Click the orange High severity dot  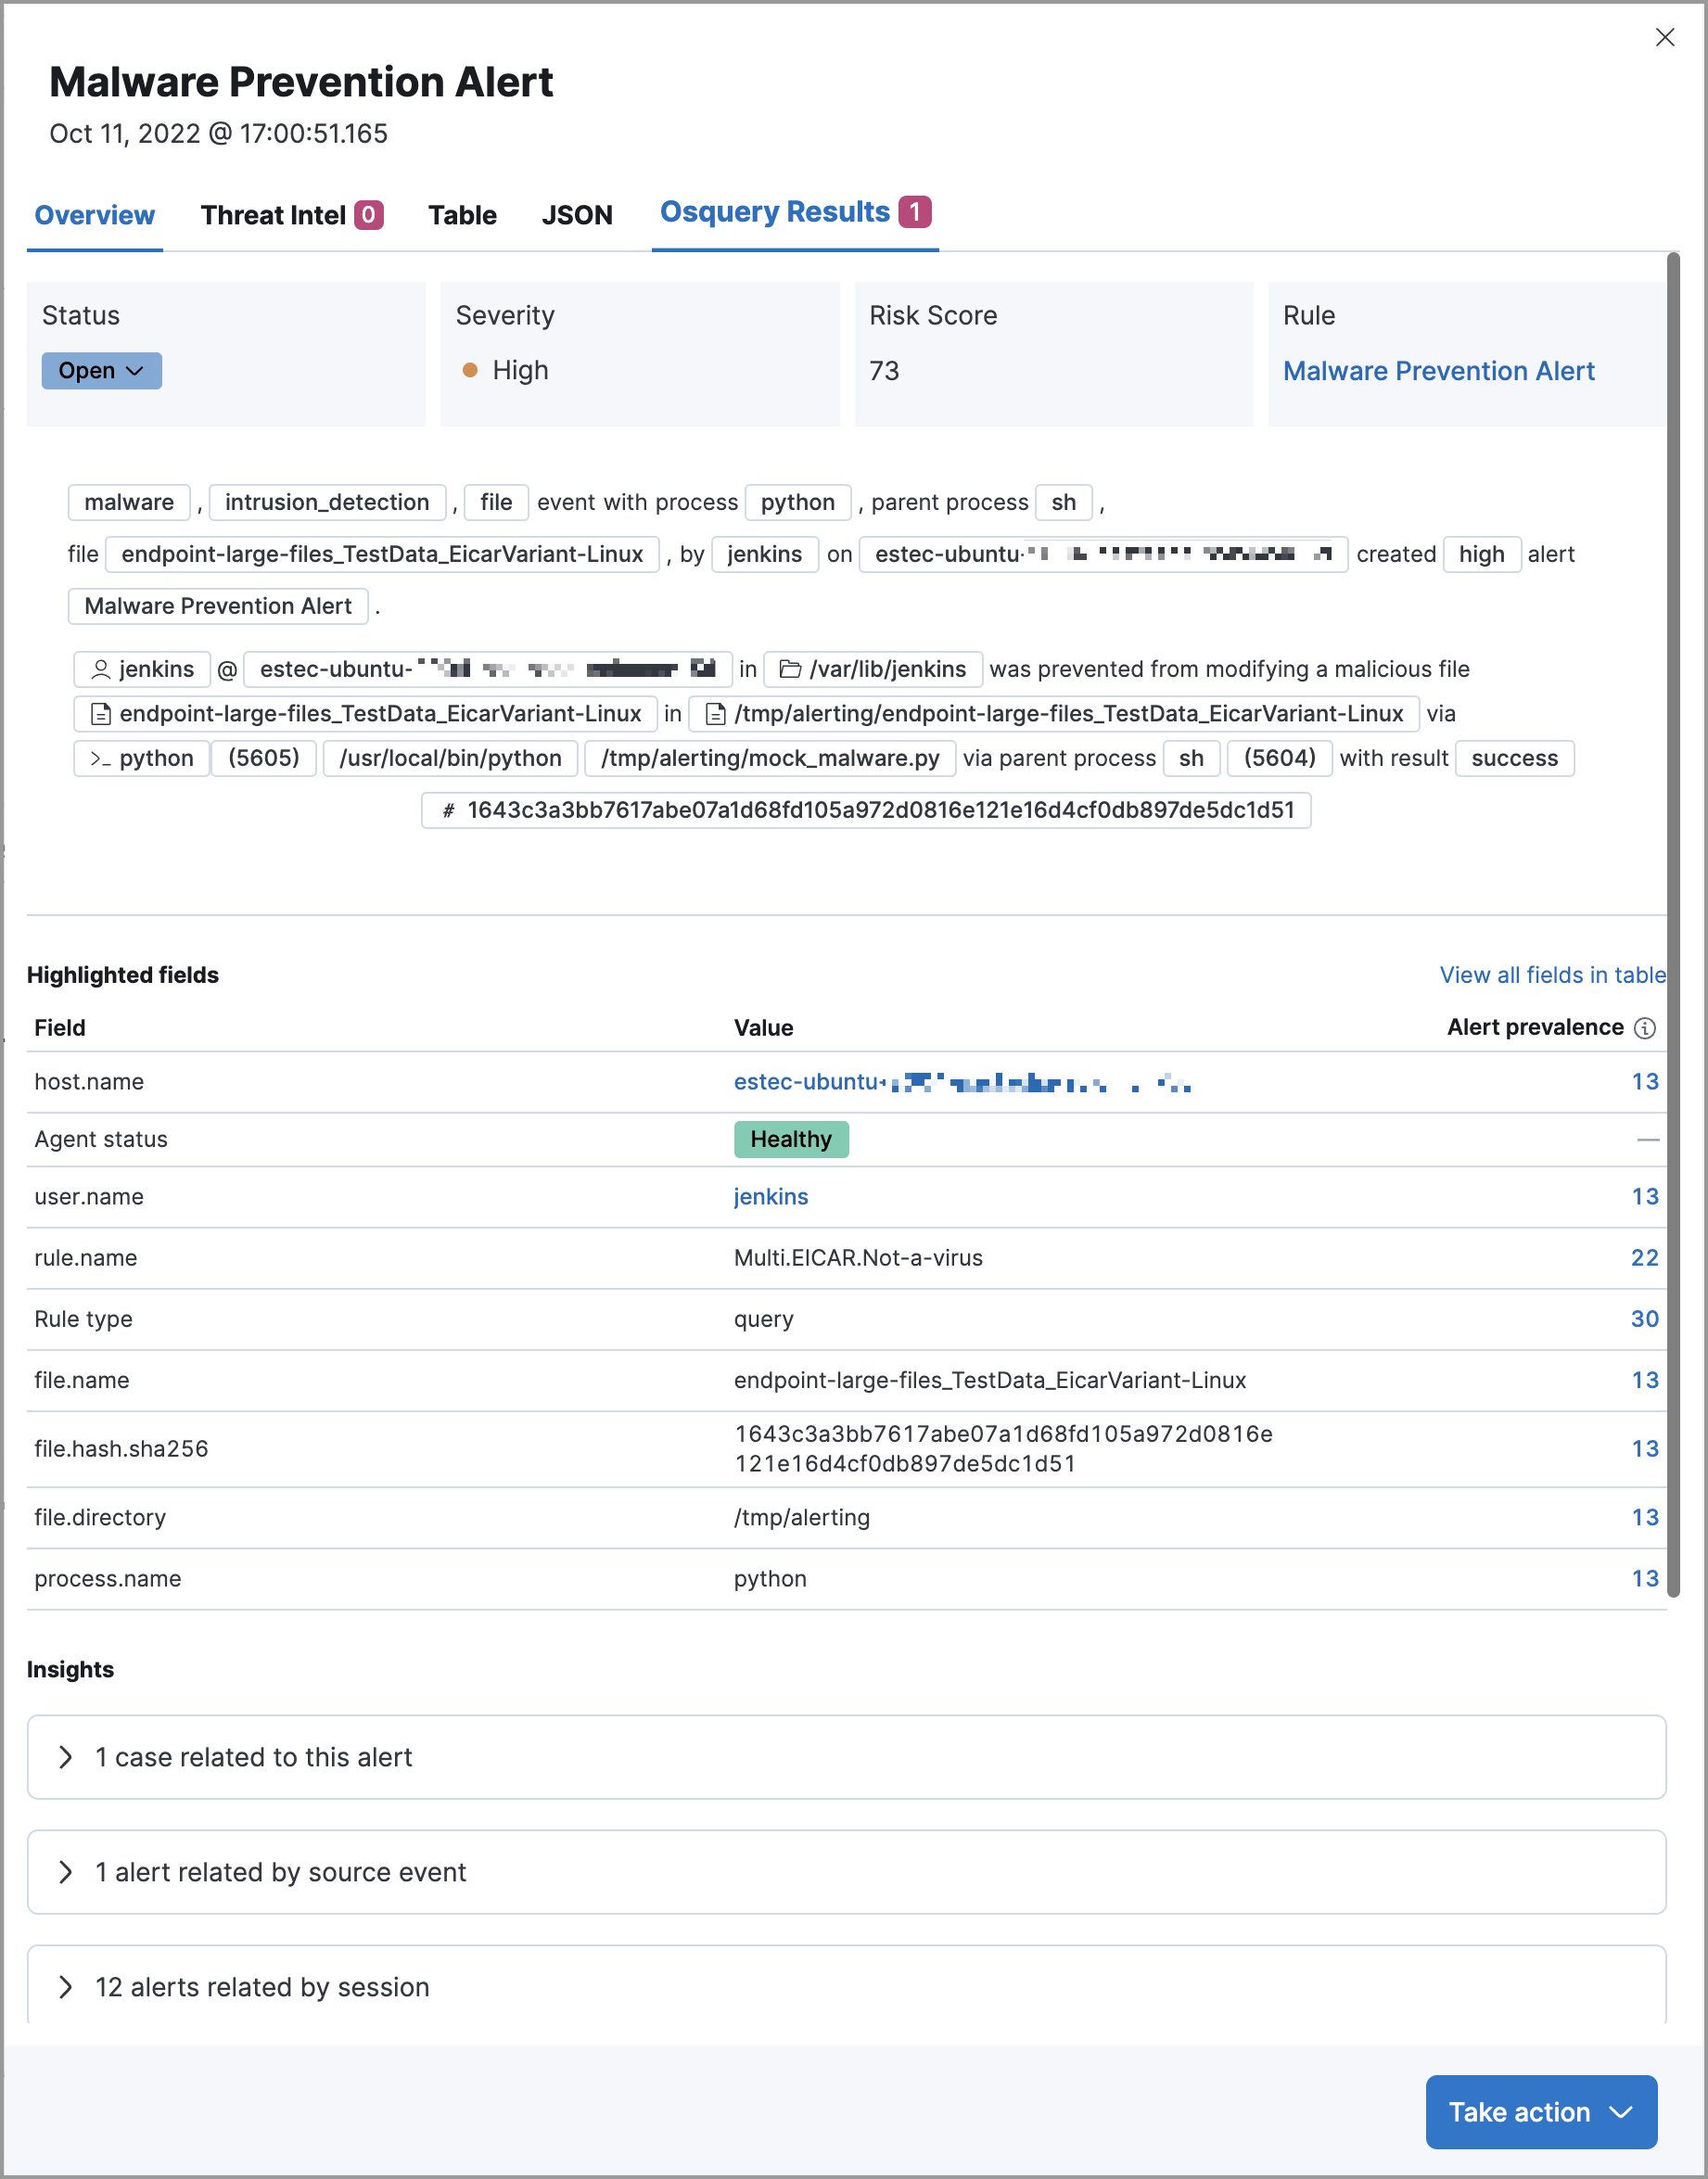(470, 370)
